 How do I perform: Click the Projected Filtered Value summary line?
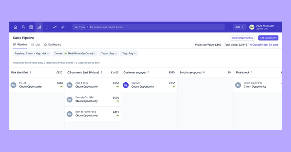click(56, 63)
